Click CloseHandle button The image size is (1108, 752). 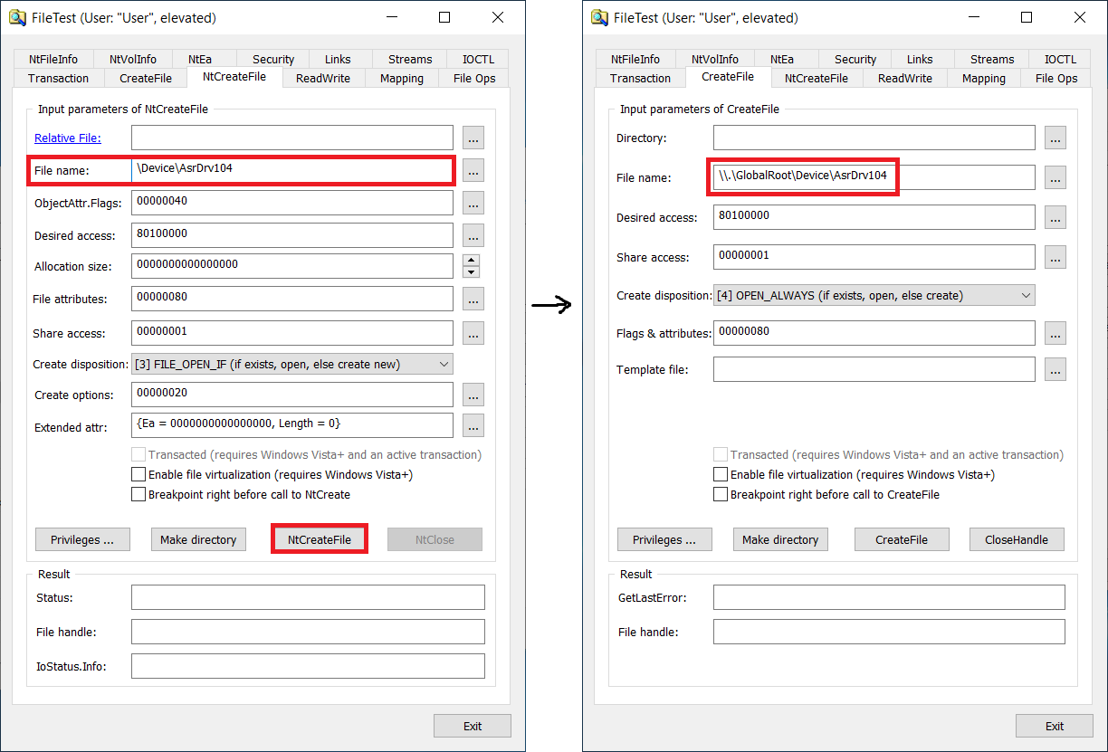pos(1017,539)
